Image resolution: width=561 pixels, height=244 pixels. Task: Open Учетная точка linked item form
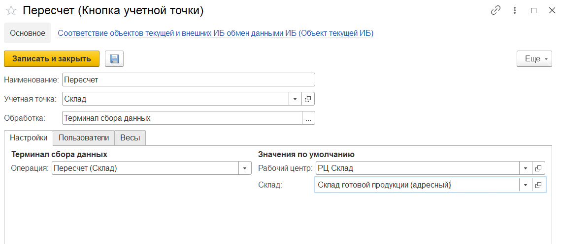click(308, 99)
